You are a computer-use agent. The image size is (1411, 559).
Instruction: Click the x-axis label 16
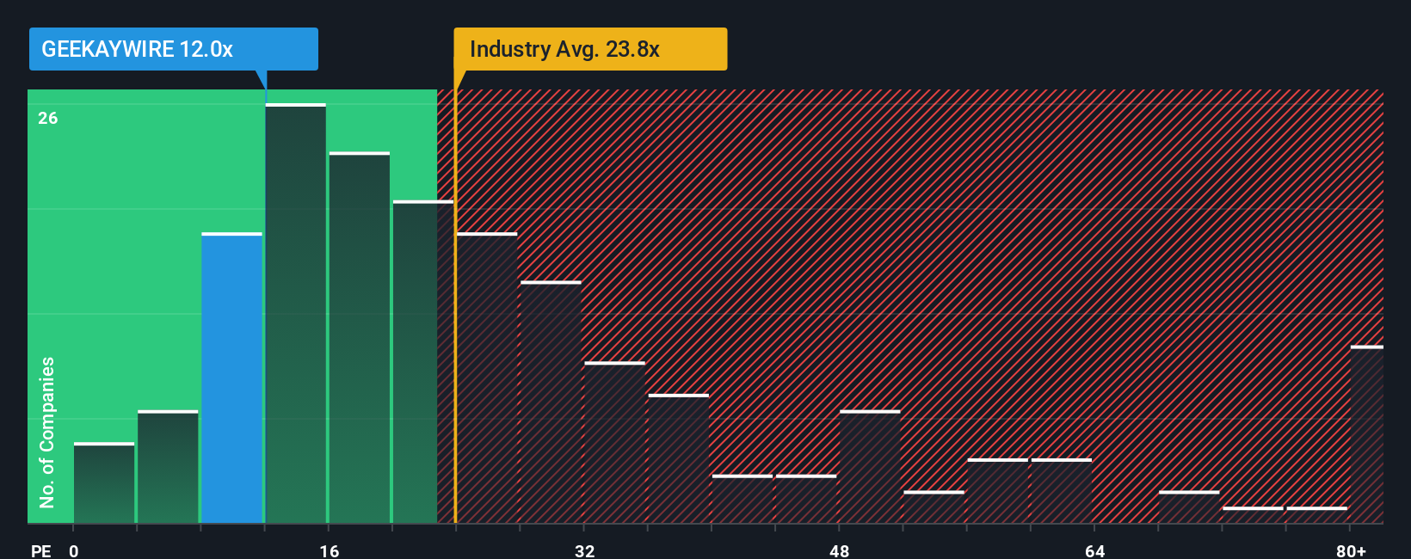point(330,550)
